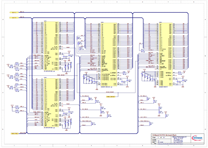Click the Infineon logo in the title block
The image size is (208, 148).
(x=197, y=138)
